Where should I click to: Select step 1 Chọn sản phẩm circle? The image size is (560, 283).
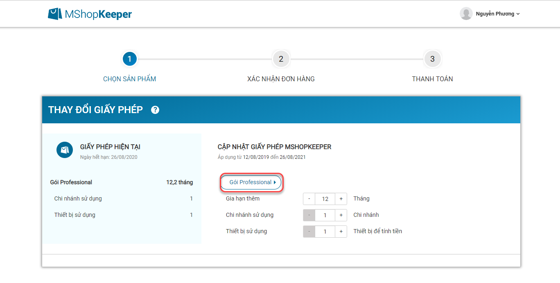tap(129, 59)
